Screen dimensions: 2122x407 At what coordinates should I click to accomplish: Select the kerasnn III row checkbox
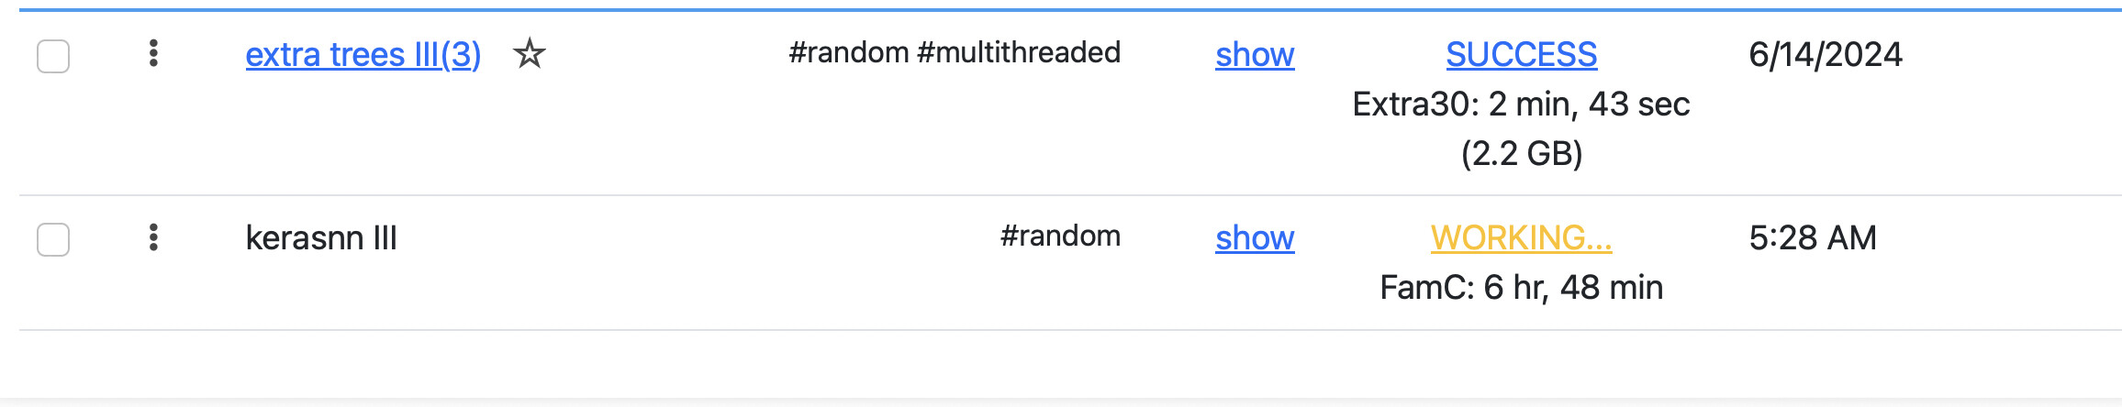pos(53,239)
